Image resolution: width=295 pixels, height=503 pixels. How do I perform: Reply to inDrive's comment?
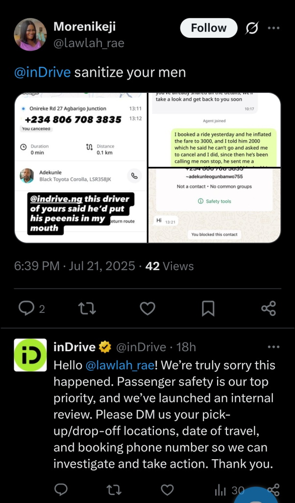[61, 490]
